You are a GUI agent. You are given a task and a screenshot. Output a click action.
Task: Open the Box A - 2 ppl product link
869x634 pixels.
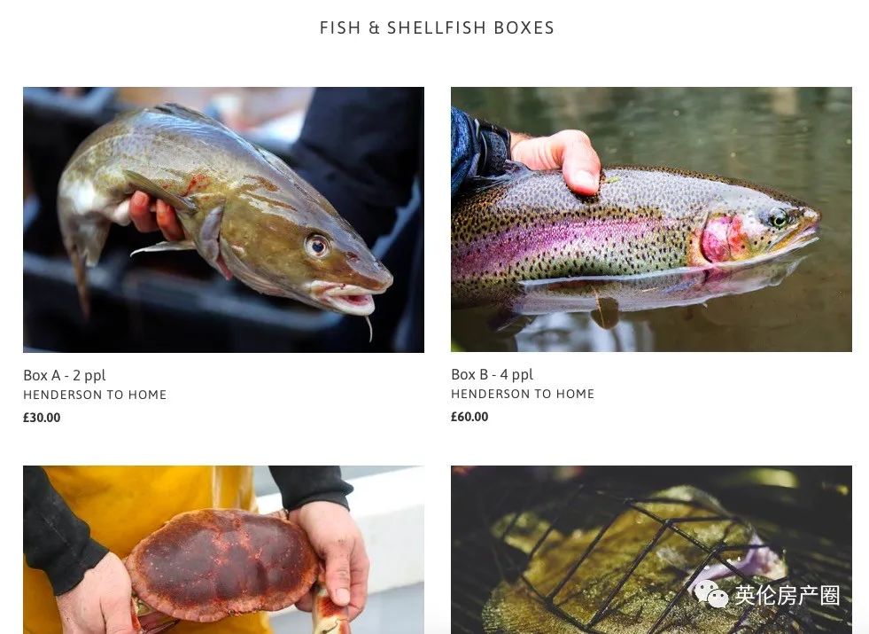[x=65, y=375]
